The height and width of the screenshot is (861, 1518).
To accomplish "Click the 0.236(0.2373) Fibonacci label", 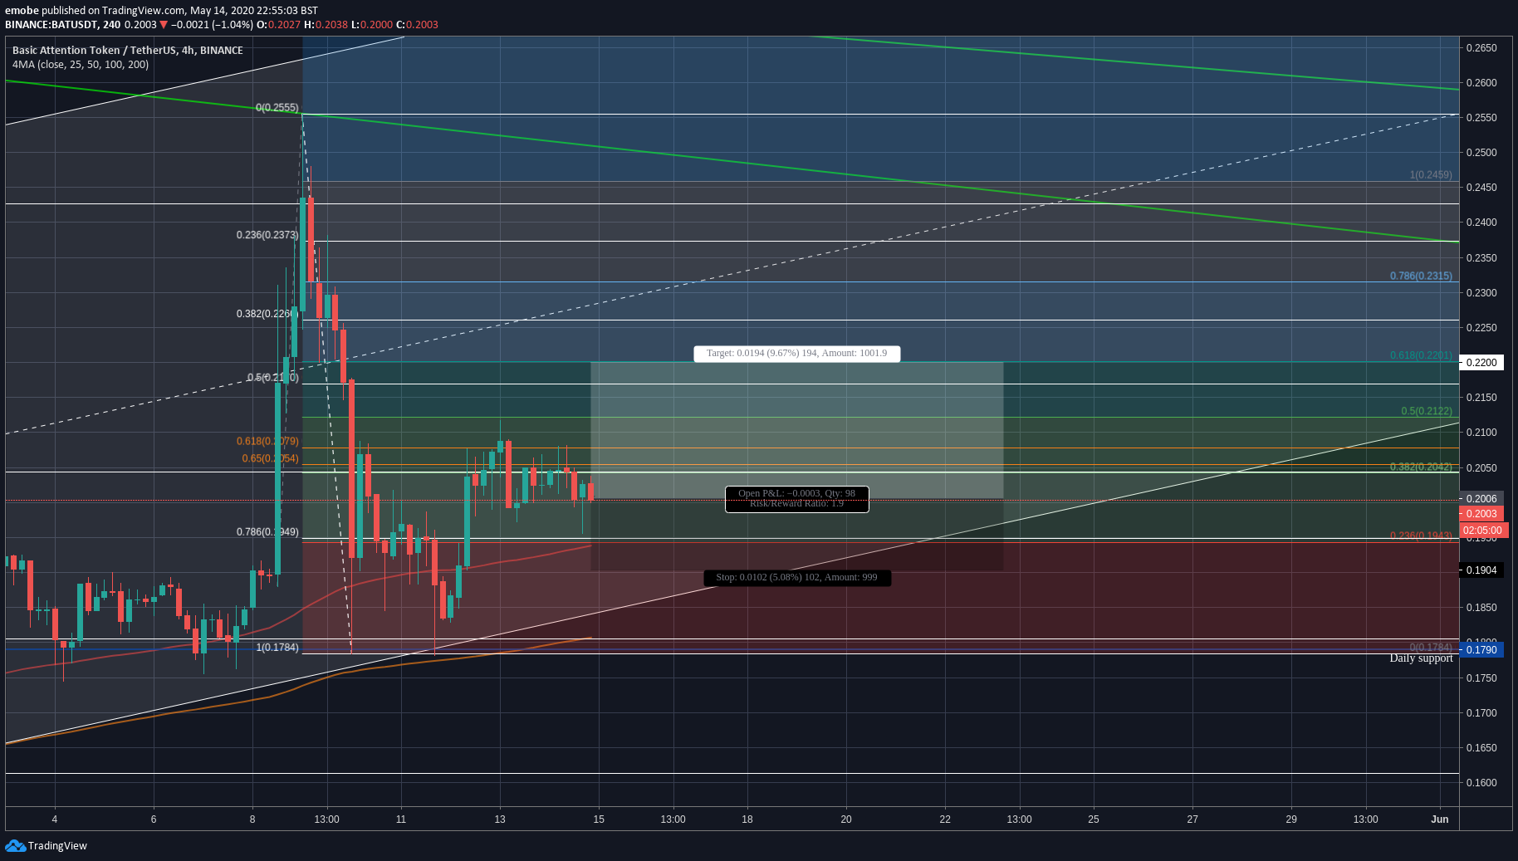I will click(x=267, y=235).
